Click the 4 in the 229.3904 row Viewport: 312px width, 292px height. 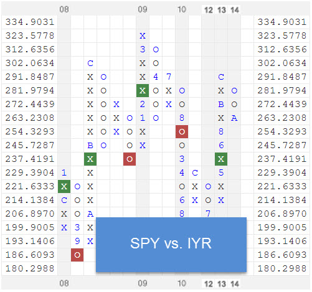pos(182,172)
